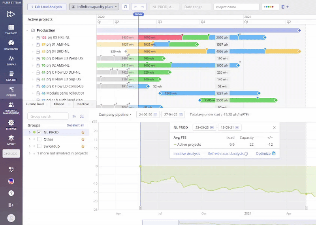Expand the prj 03 HRL-NL project row
The height and width of the screenshot is (225, 316).
[x=33, y=37]
